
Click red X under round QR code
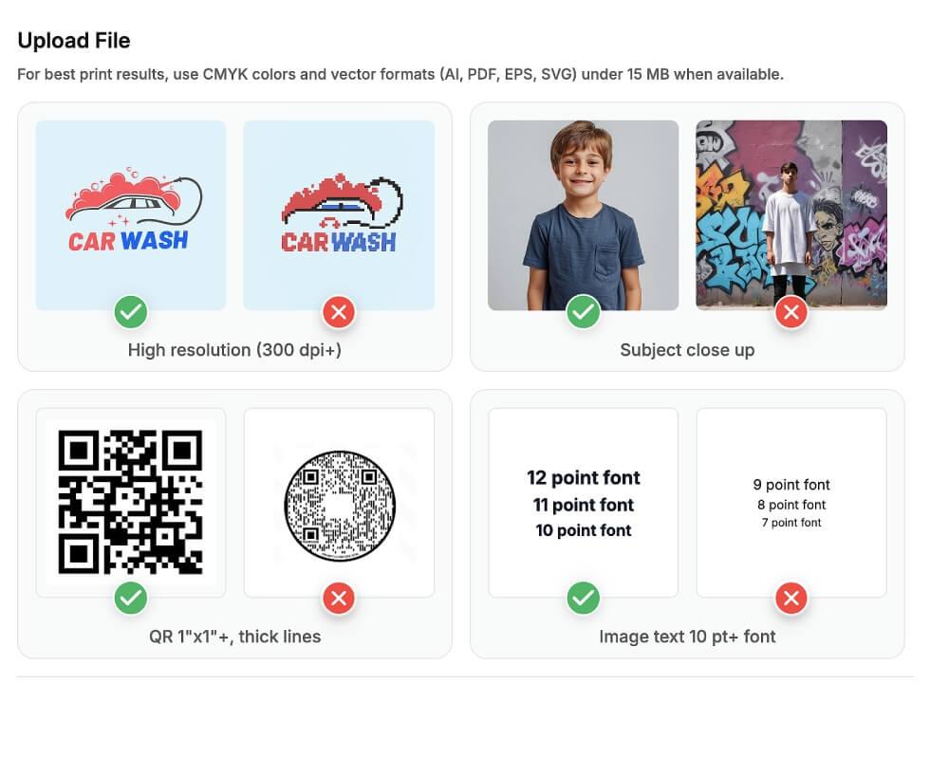coord(339,598)
